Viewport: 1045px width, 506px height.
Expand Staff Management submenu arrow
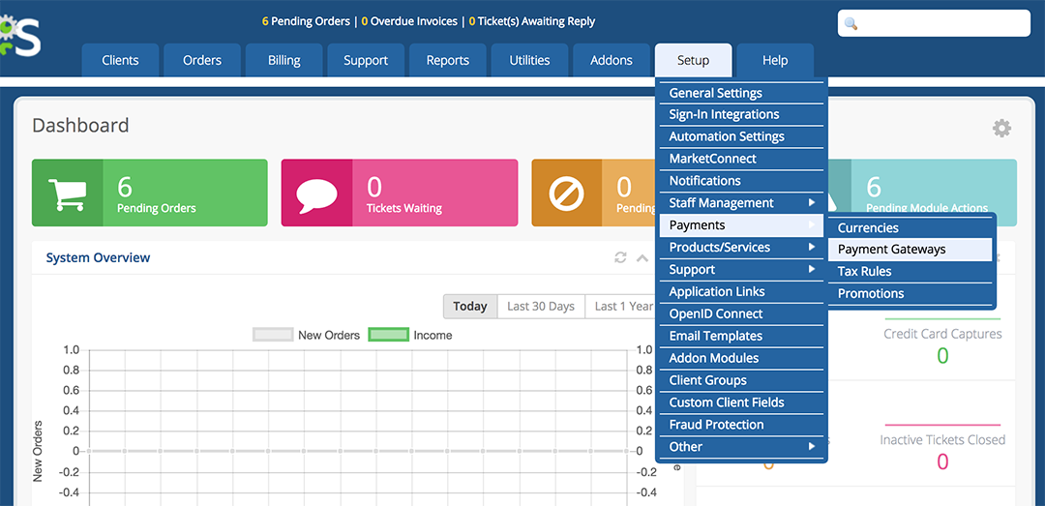(812, 202)
